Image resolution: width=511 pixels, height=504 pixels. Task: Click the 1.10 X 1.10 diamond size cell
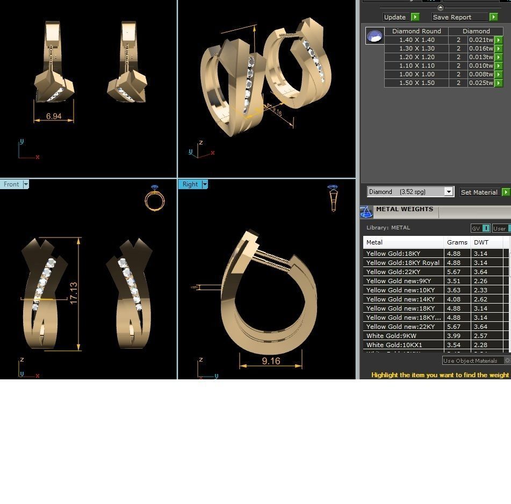click(x=416, y=66)
